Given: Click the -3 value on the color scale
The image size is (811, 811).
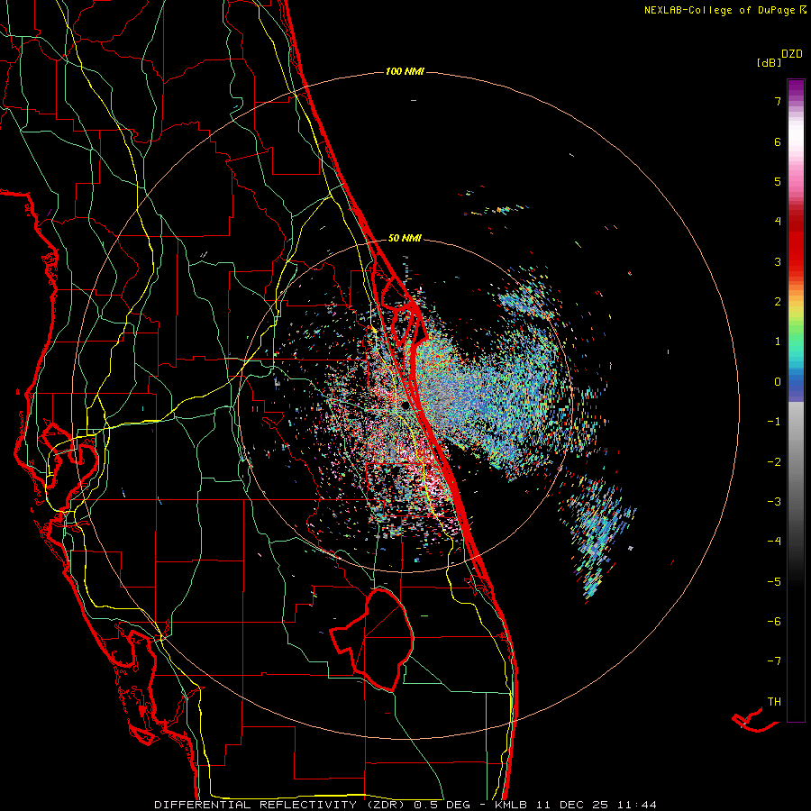Looking at the screenshot, I should pyautogui.click(x=774, y=502).
